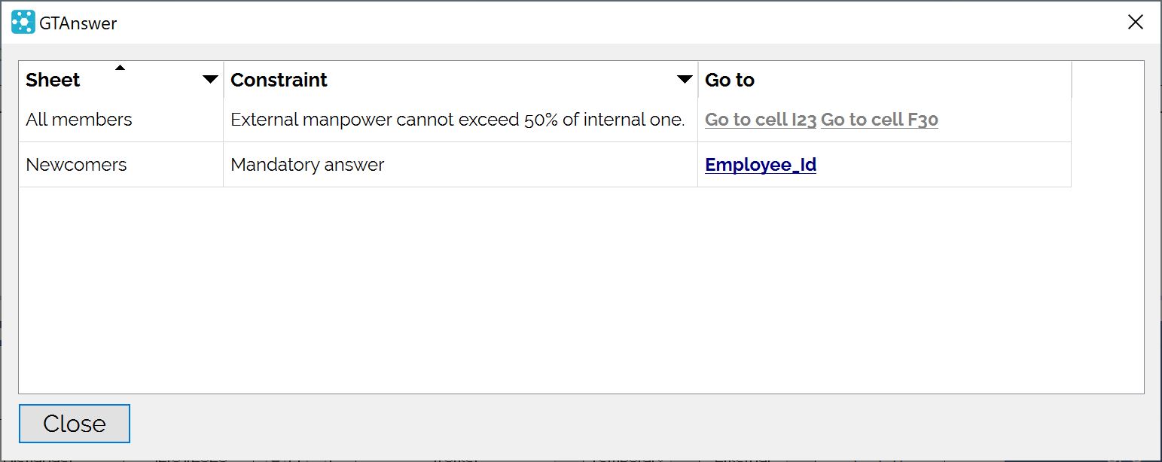Select the 'Newcomers' sheet cell
Image resolution: width=1162 pixels, height=462 pixels.
pyautogui.click(x=121, y=165)
